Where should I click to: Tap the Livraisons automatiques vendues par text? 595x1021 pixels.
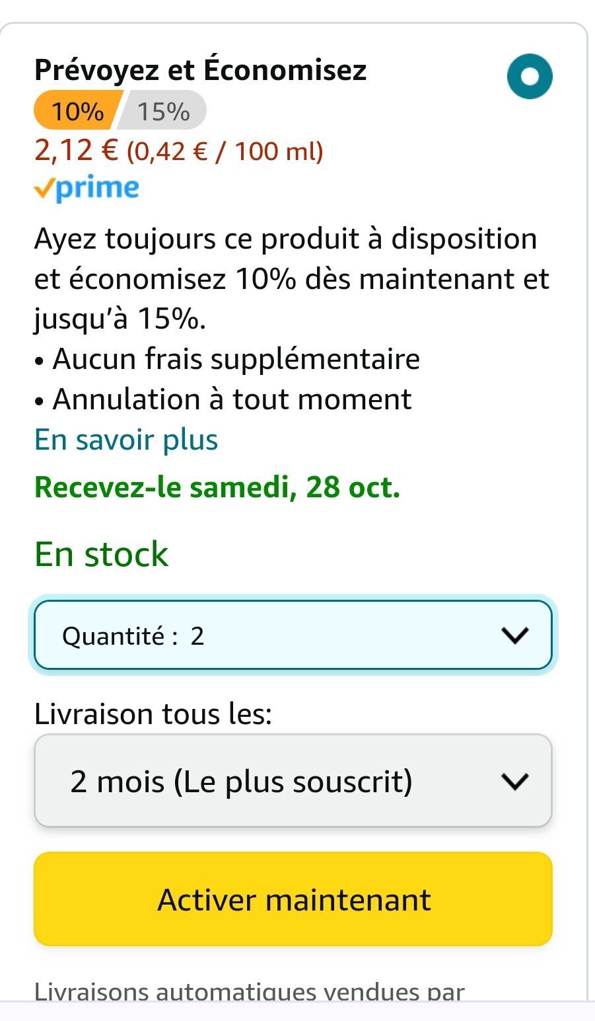(250, 991)
